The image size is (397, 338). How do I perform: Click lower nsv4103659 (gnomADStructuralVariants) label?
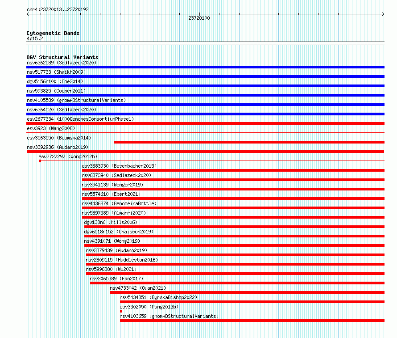169,316
